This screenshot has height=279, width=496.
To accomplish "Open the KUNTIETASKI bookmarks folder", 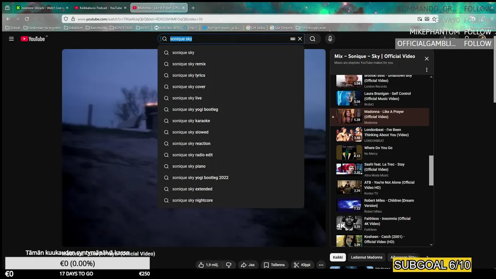I will pos(121,28).
